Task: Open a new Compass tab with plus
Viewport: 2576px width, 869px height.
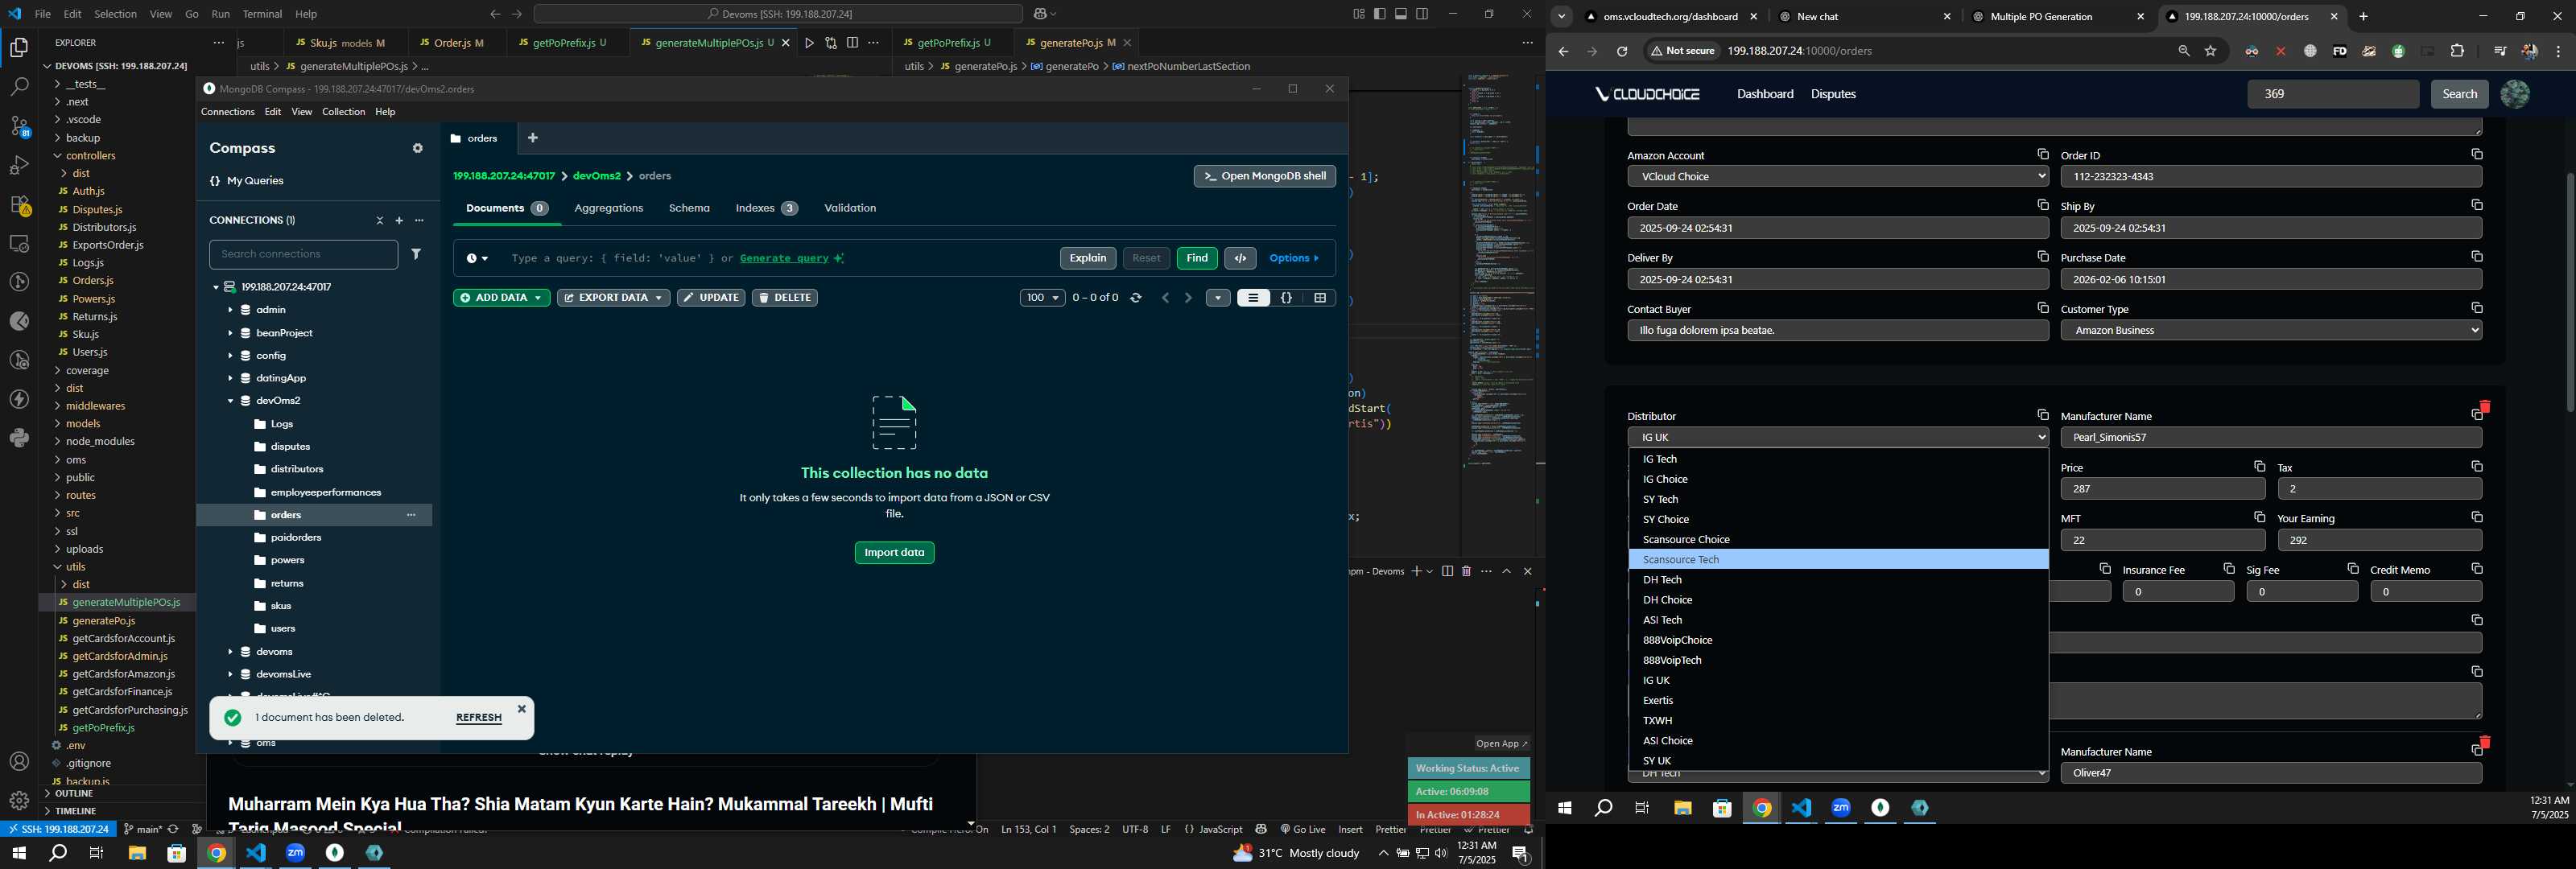Action: tap(533, 138)
